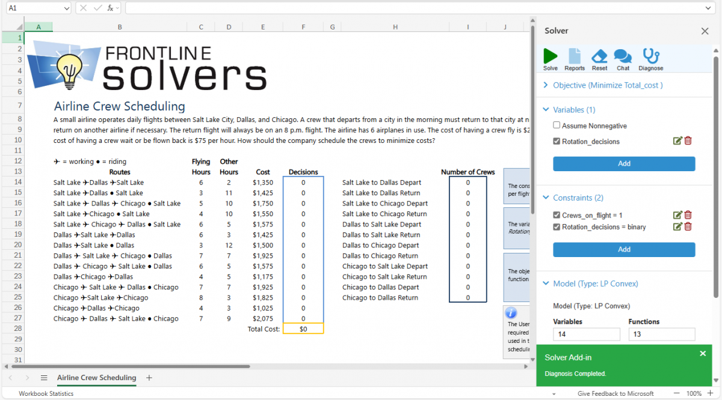This screenshot has width=722, height=400.
Task: Switch to the Airline Crew Scheduling sheet tab
Action: [x=96, y=378]
